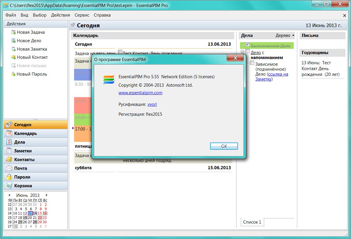Image resolution: width=351 pixels, height=239 pixels.
Task: Go to previous month in mini calendar
Action: pyautogui.click(x=9, y=195)
